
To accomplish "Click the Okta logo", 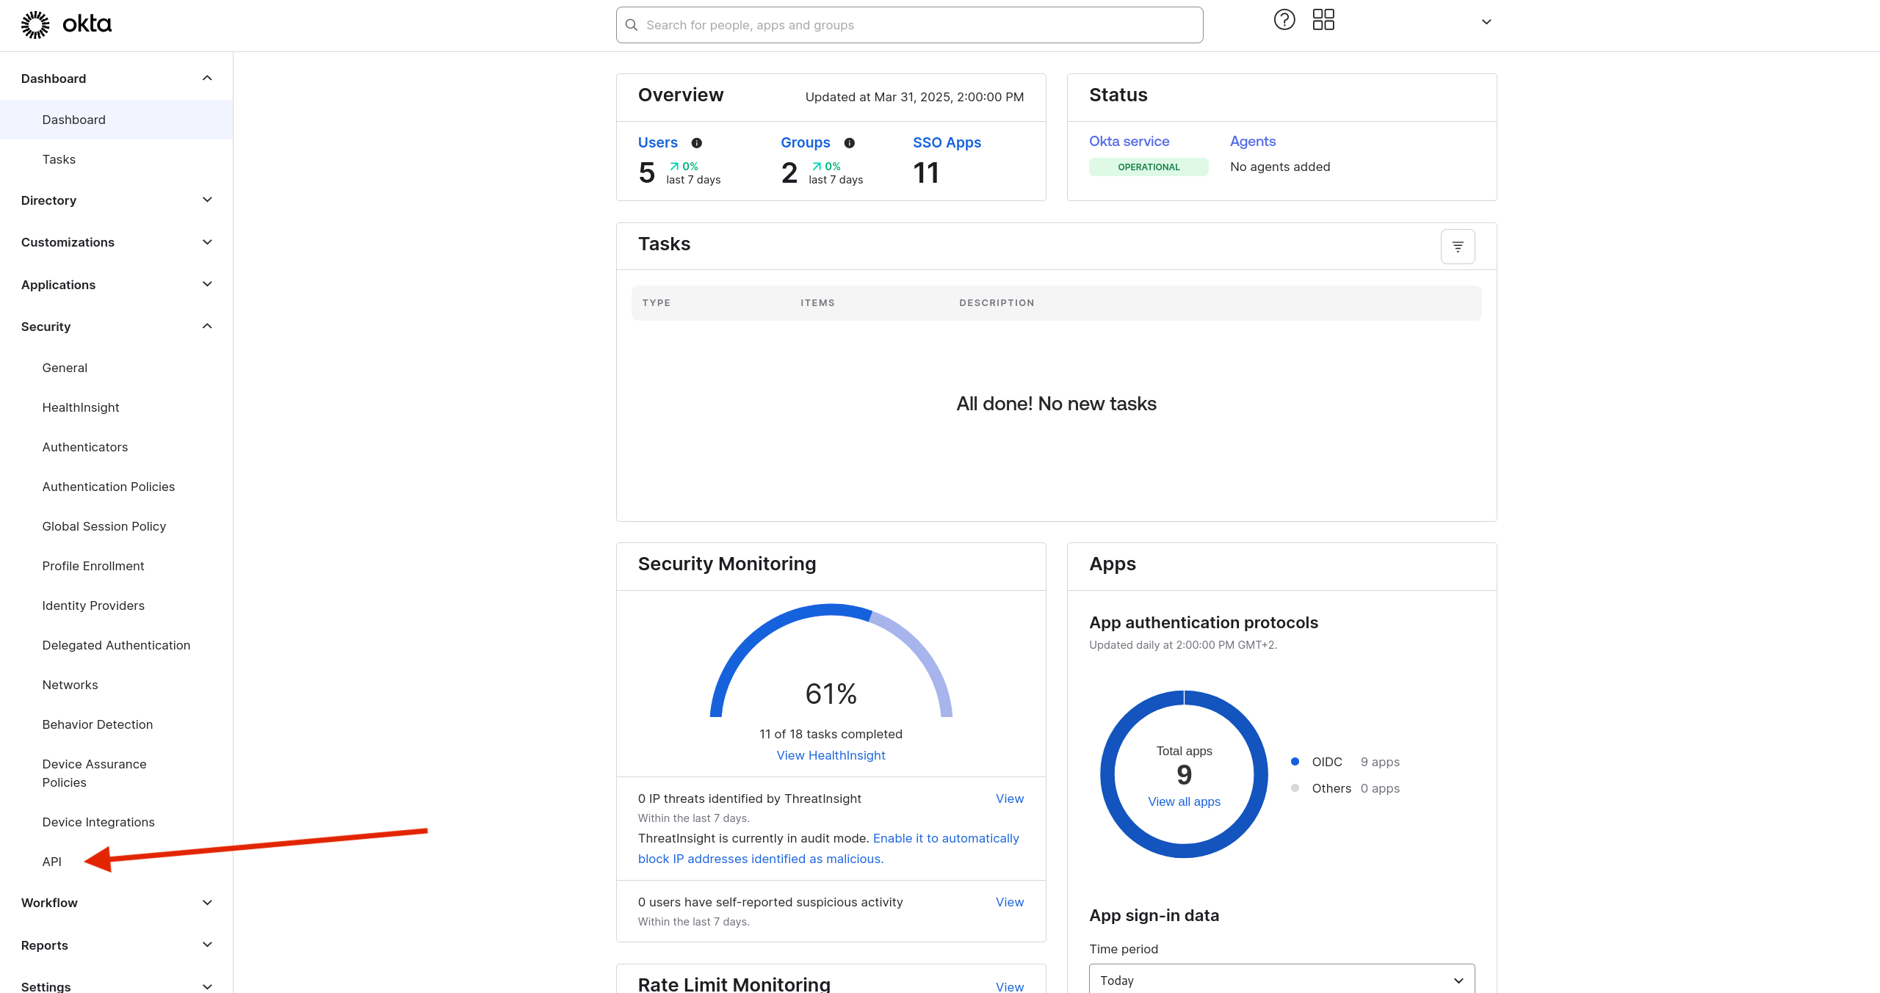I will tap(66, 24).
